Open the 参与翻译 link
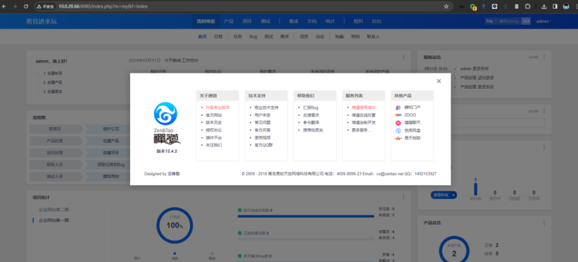The width and height of the screenshot is (578, 262). 311,123
